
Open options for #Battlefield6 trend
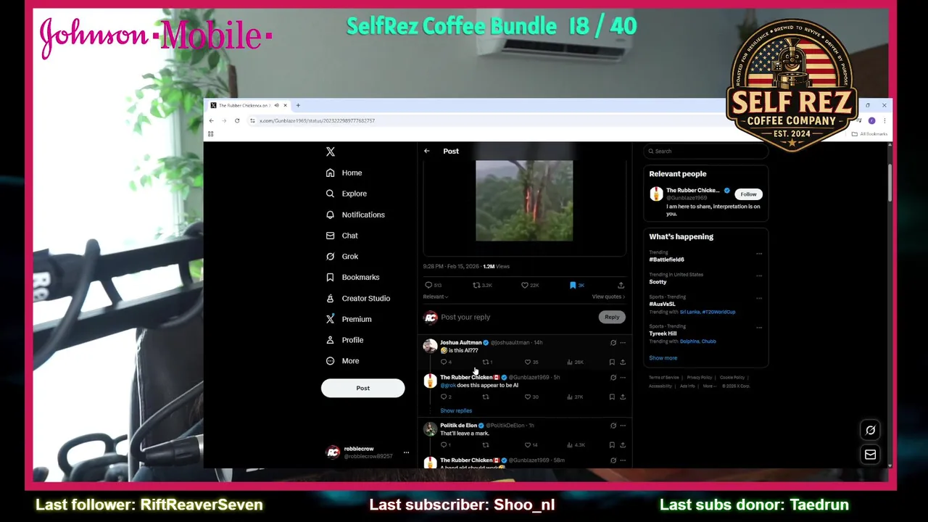759,254
